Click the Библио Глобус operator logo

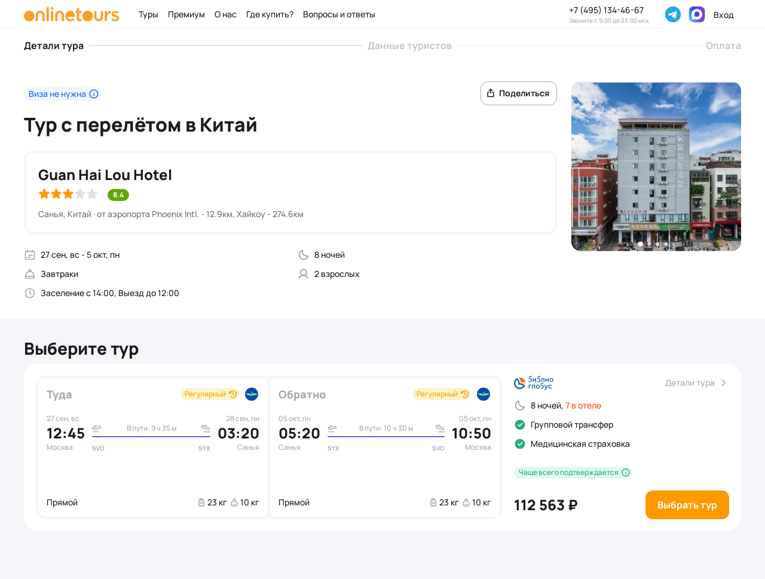point(534,383)
